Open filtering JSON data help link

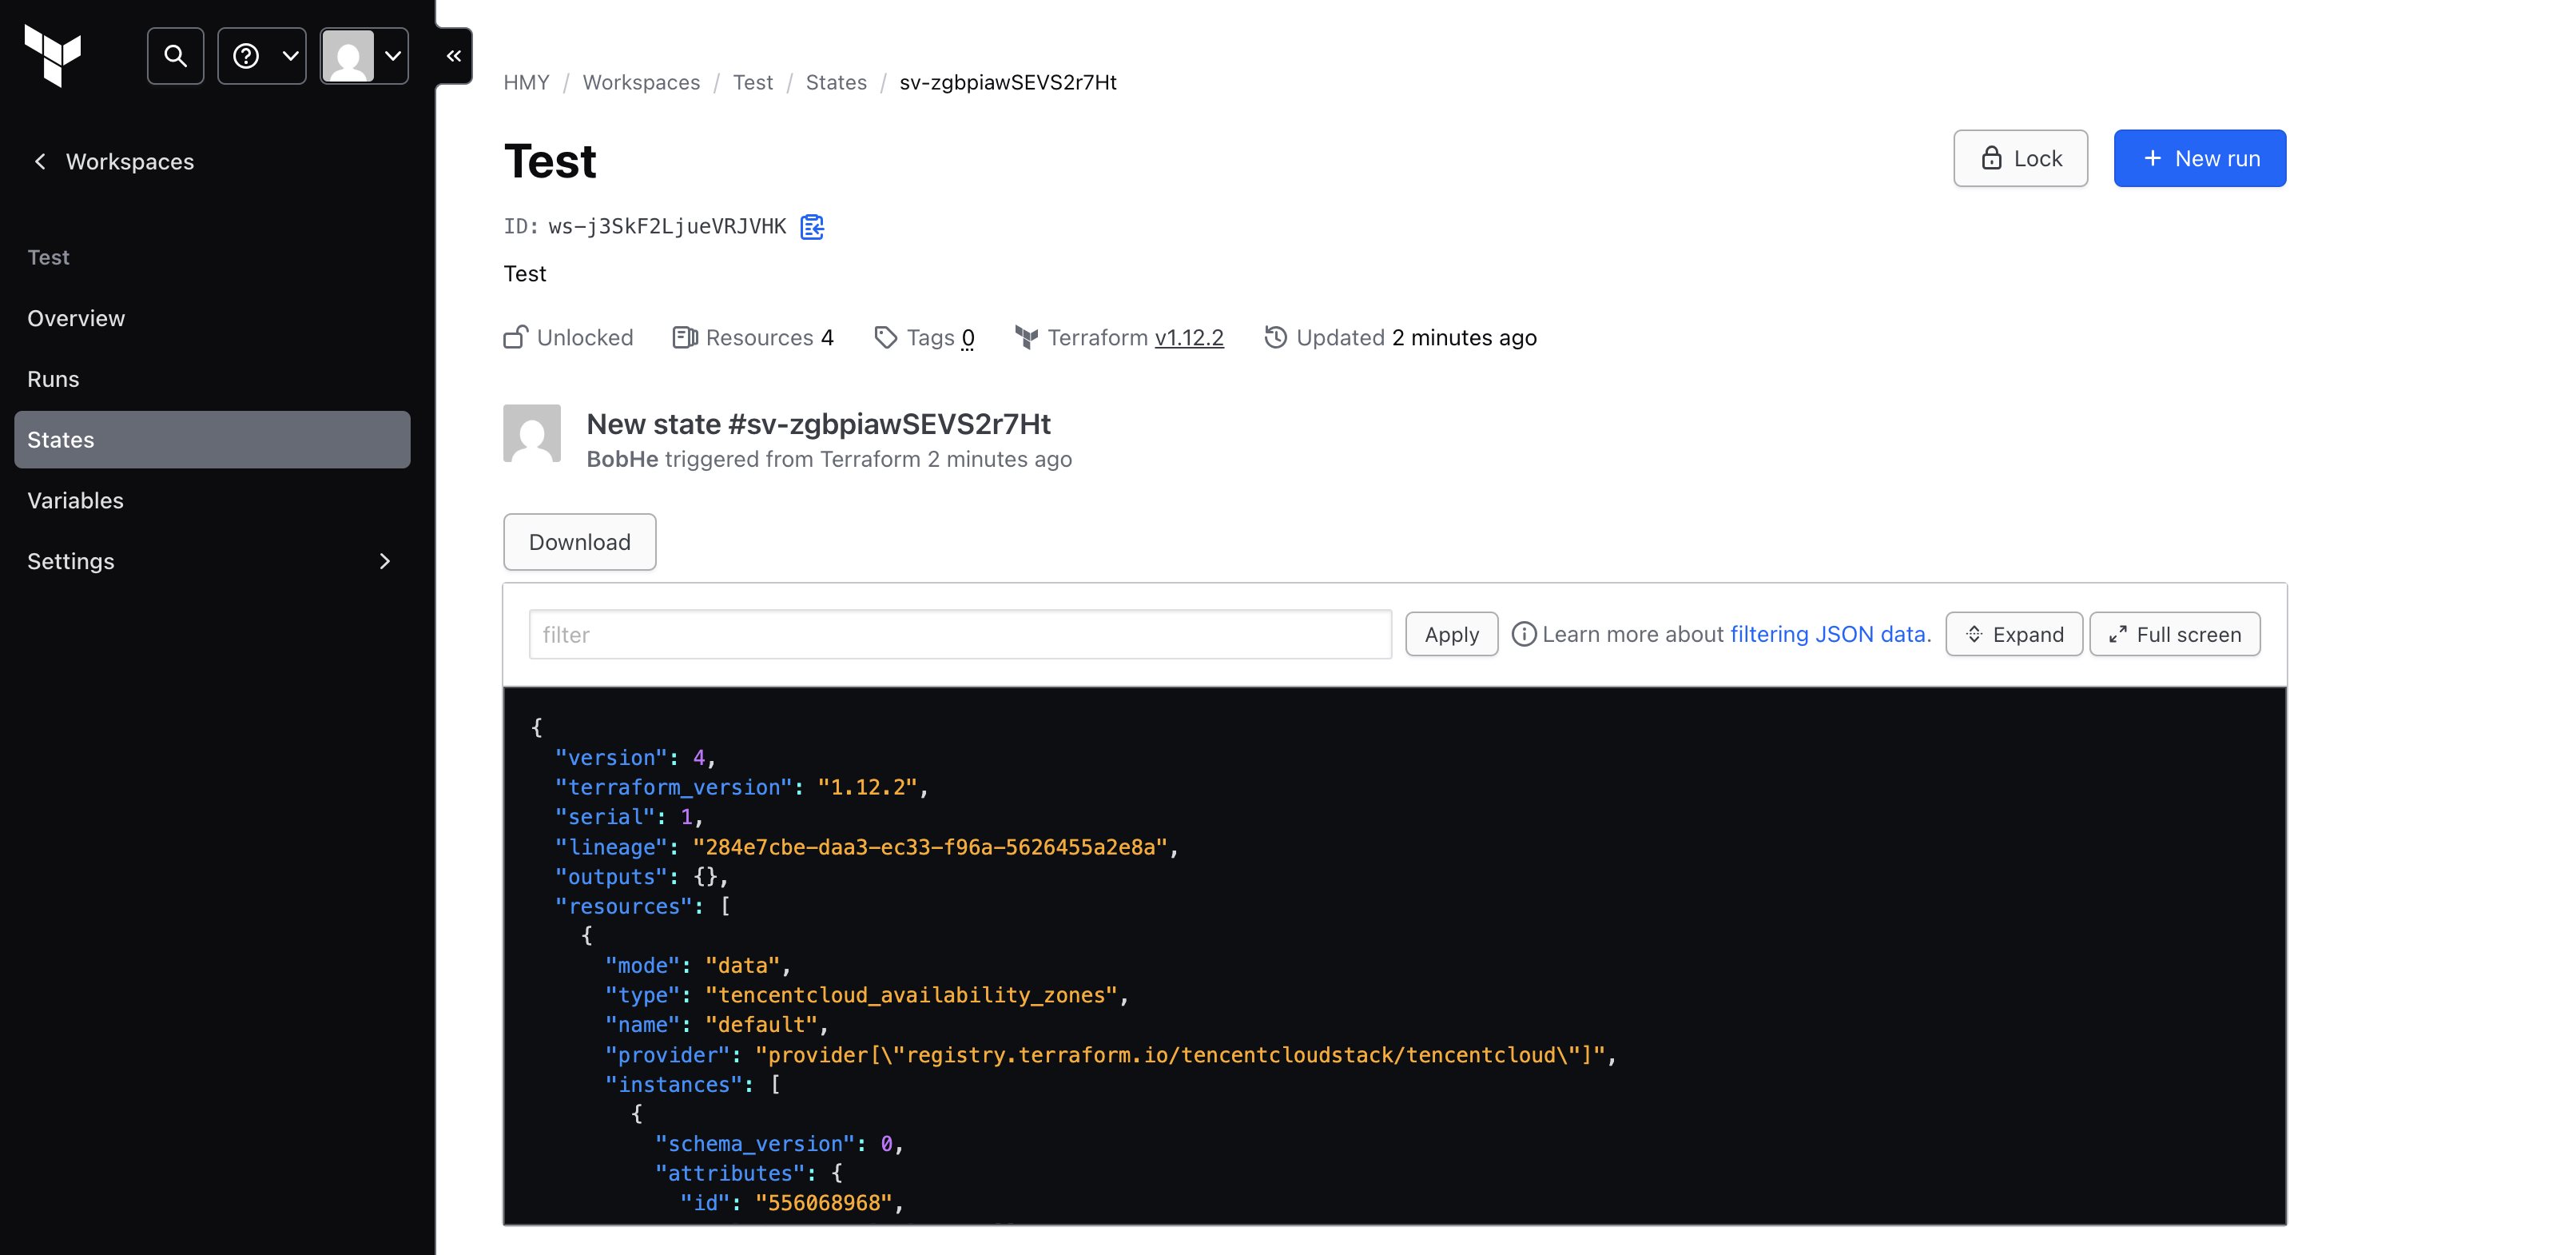[x=1830, y=635]
